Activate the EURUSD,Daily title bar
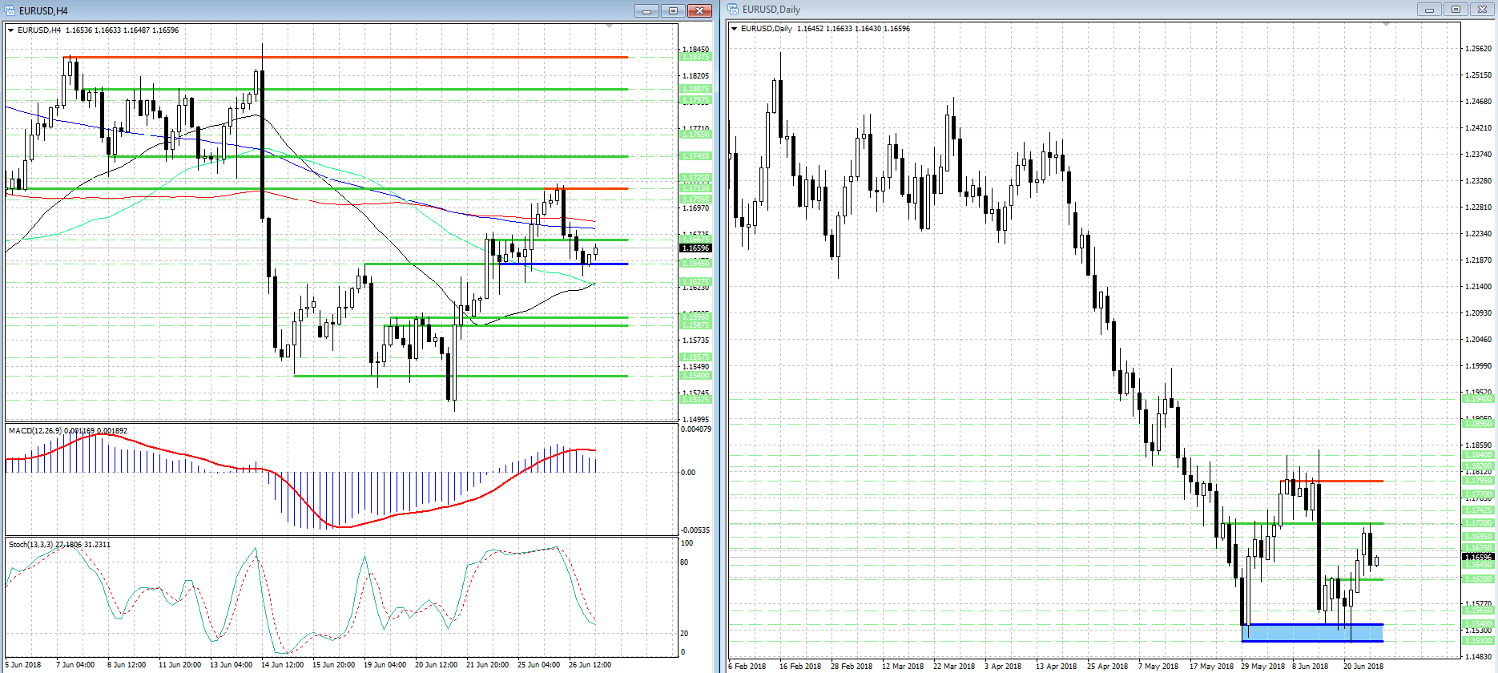 pos(1041,10)
